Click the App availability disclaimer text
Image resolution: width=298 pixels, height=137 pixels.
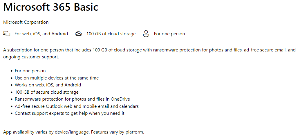pos(73,132)
